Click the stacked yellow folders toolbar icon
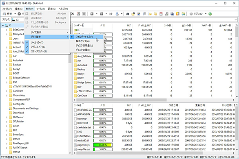239x159 pixels. 155,14
